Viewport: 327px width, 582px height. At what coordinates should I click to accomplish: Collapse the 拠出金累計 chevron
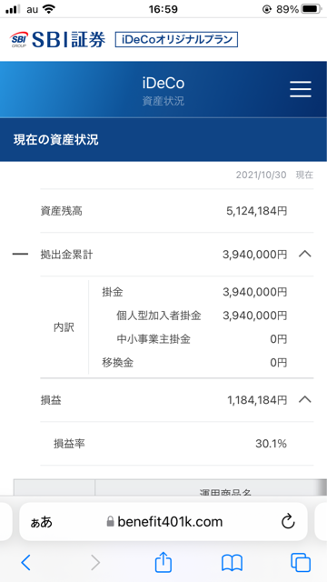click(305, 255)
